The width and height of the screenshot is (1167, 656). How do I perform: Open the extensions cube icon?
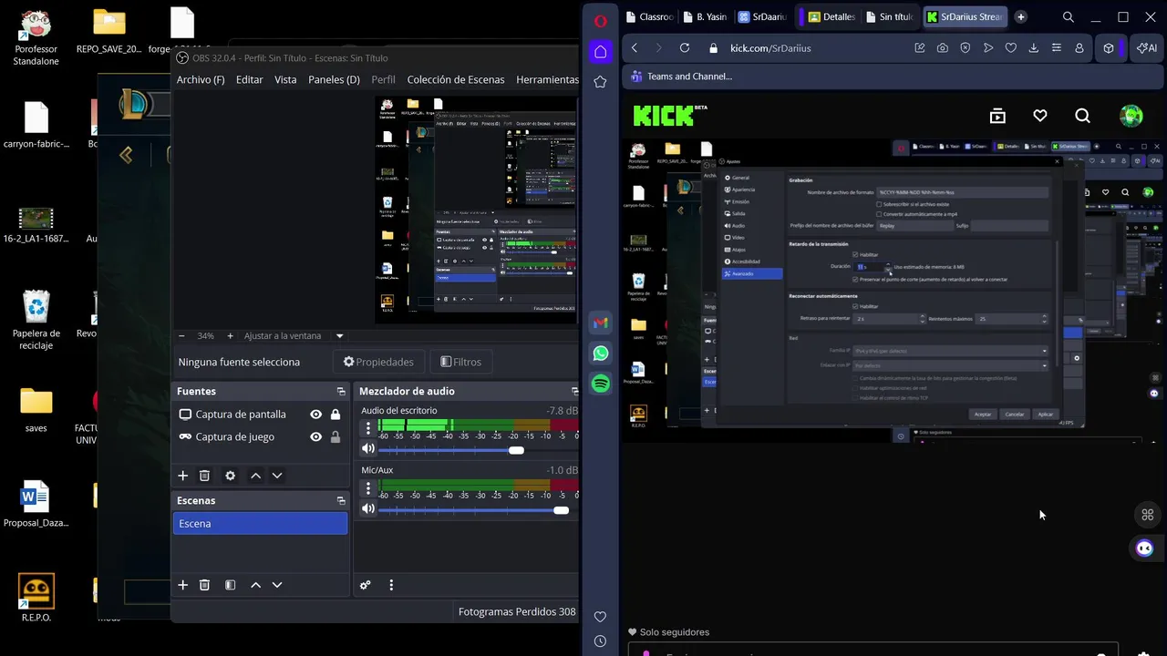pyautogui.click(x=1109, y=48)
